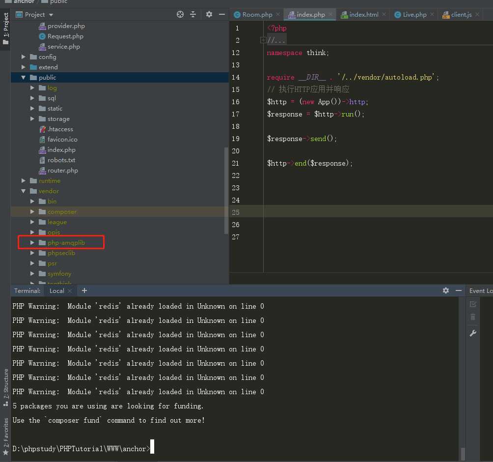Click mark-all-read icon in Event Log
The height and width of the screenshot is (462, 493).
(473, 304)
